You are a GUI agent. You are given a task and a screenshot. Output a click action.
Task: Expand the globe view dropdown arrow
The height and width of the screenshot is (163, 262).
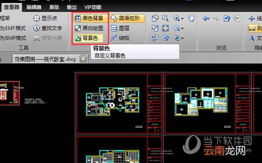pyautogui.click(x=182, y=38)
